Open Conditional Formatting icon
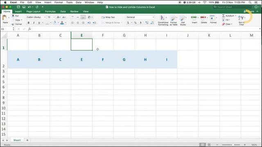The height and width of the screenshot is (147, 262). point(162,18)
